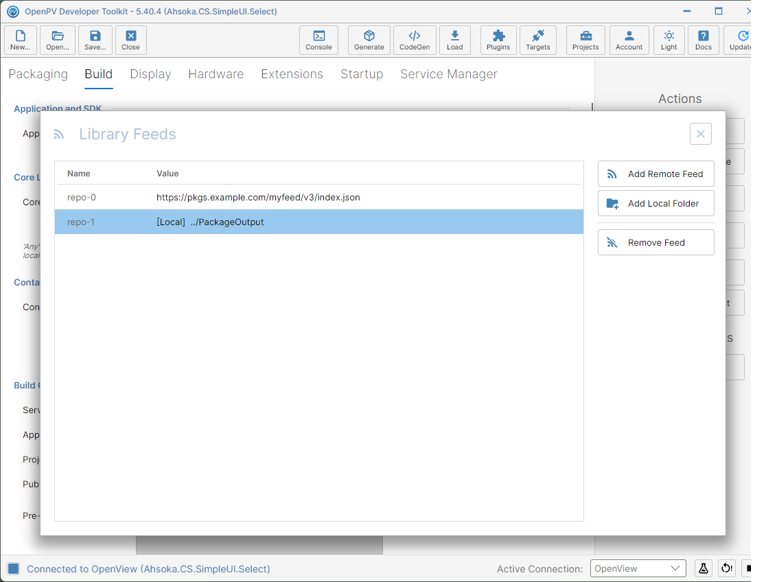This screenshot has height=582, width=766.
Task: Click the [Local] ../PackageOutput value
Action: [210, 222]
